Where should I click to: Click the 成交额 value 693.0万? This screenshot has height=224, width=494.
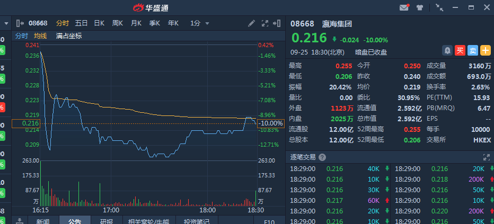[x=479, y=76]
